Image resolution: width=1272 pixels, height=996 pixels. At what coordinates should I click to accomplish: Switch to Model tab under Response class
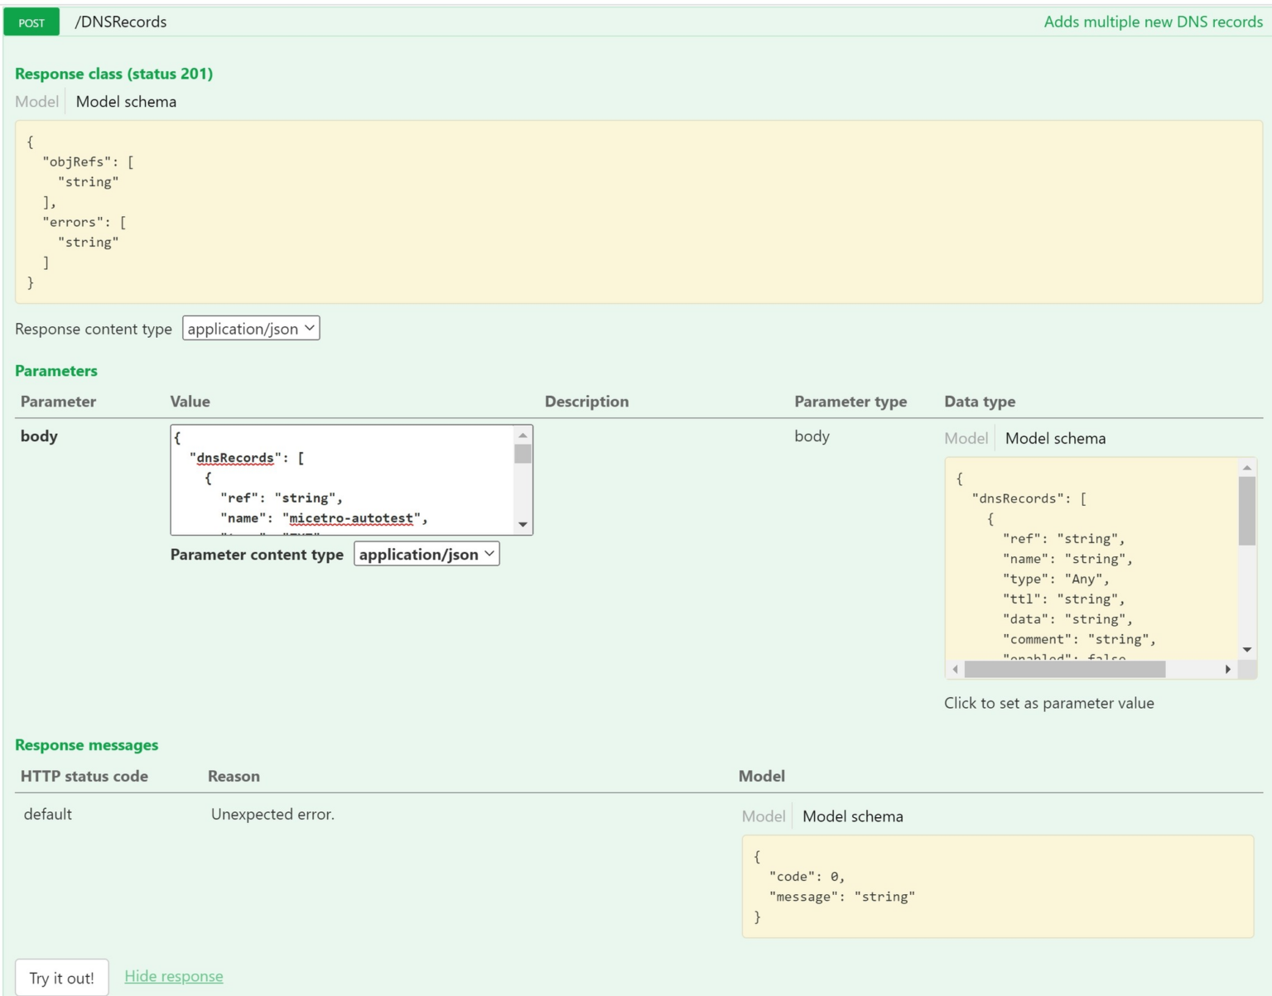36,101
